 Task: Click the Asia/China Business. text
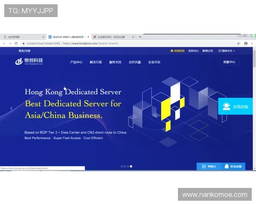(64, 115)
